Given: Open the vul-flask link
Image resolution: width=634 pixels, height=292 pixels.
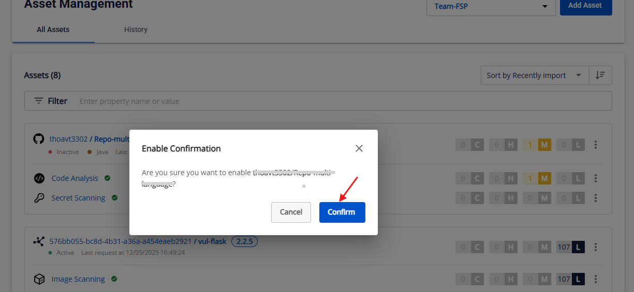Looking at the screenshot, I should coord(213,241).
